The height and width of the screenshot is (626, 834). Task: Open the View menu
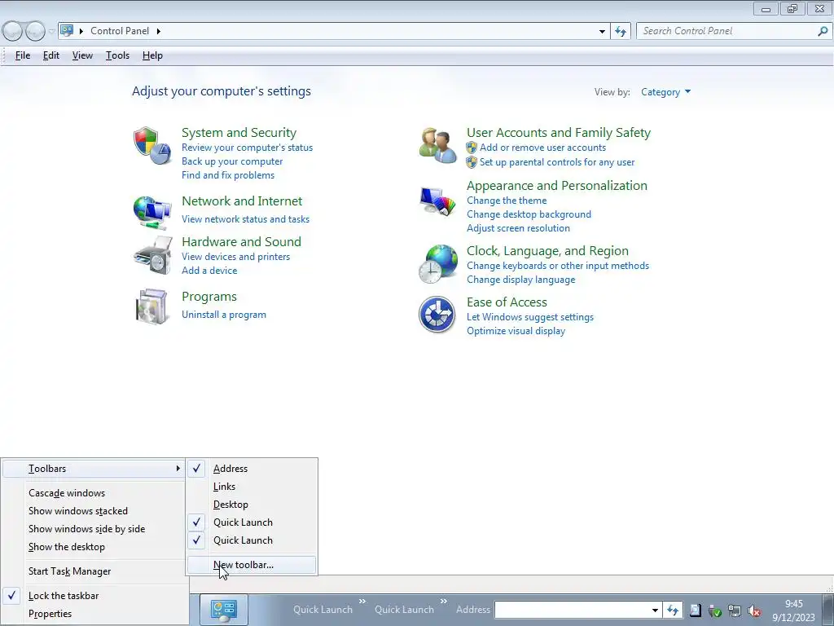tap(82, 55)
